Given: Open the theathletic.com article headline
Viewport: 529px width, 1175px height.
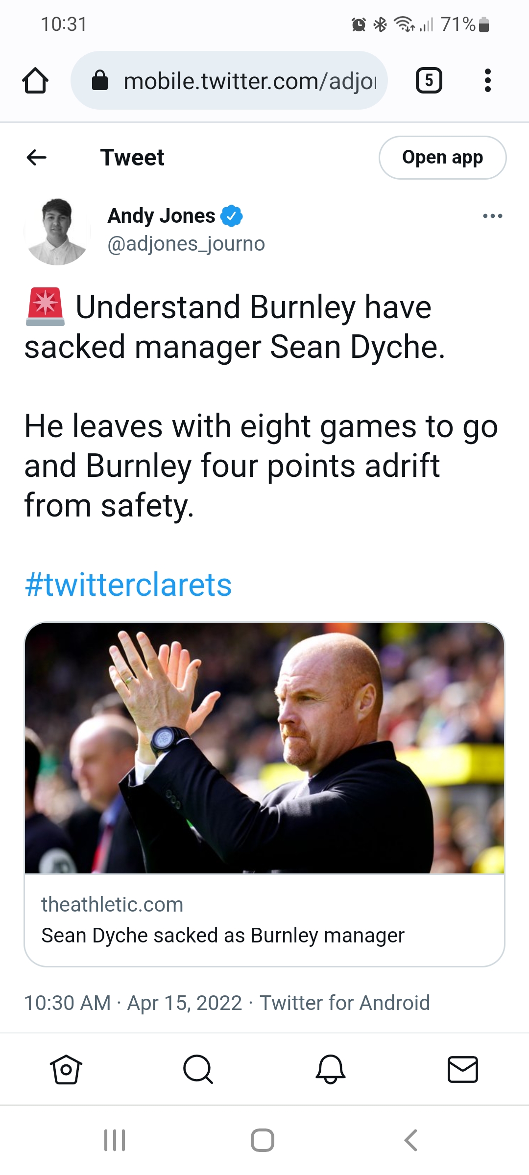Looking at the screenshot, I should pyautogui.click(x=223, y=935).
